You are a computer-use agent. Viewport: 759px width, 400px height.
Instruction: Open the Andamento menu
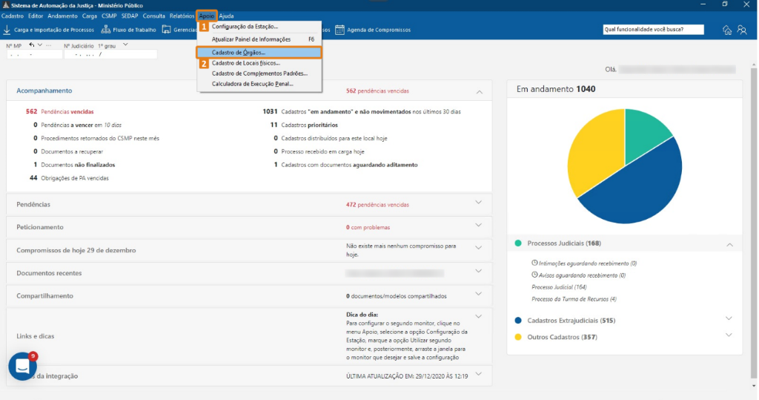[x=62, y=16]
